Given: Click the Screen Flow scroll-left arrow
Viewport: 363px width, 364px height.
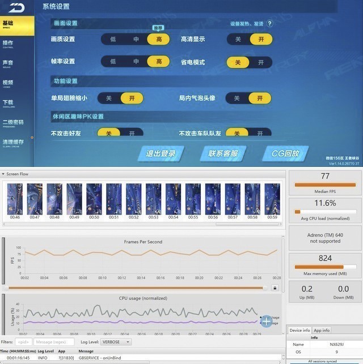Looking at the screenshot, I should click(4, 224).
